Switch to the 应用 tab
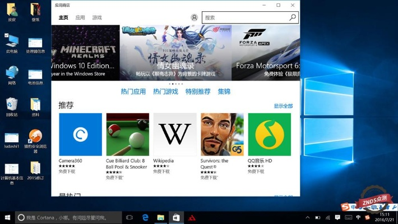398x224 pixels. pyautogui.click(x=80, y=18)
